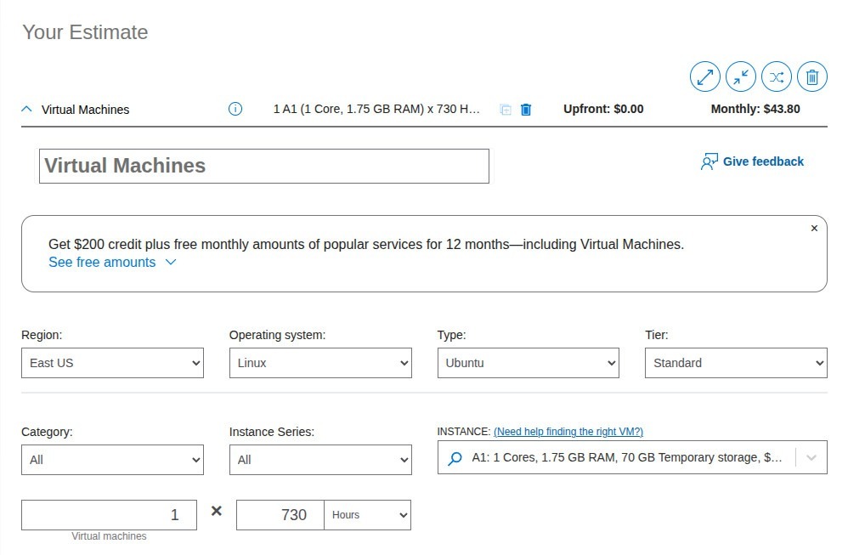This screenshot has width=848, height=555.
Task: Select the collapse all estimate icon
Action: tap(740, 76)
